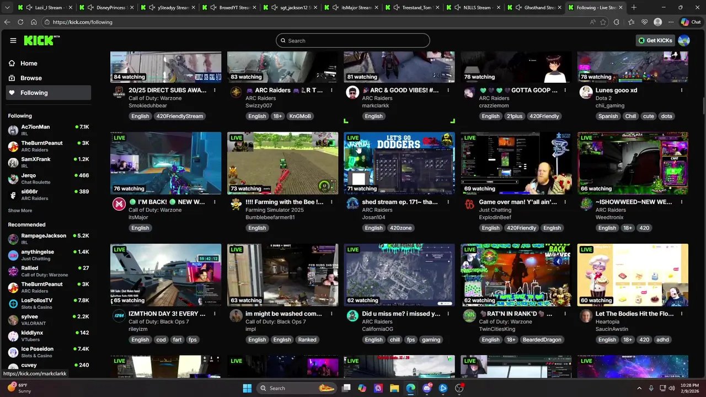Click Spanish tag on chil_gaming stream
This screenshot has height=397, width=706.
point(608,116)
